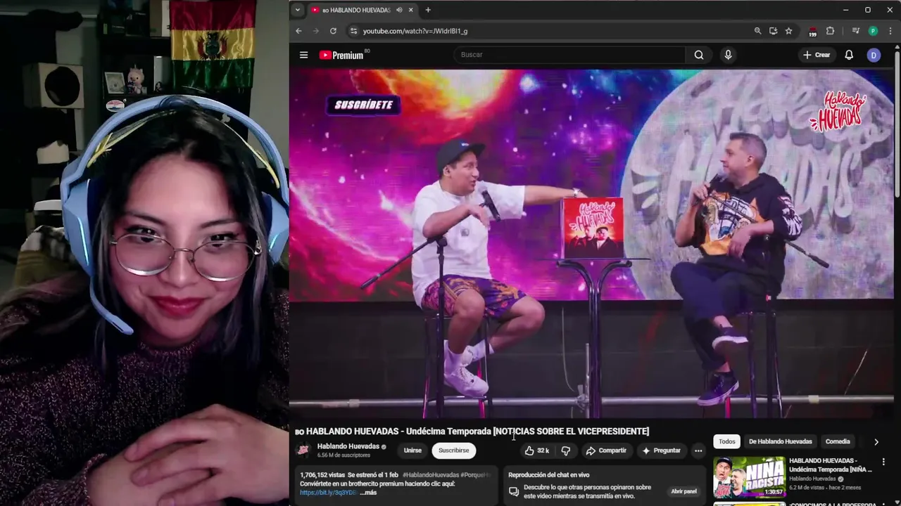Expand Chrome tab search dropdown
The width and height of the screenshot is (901, 506).
click(x=298, y=10)
